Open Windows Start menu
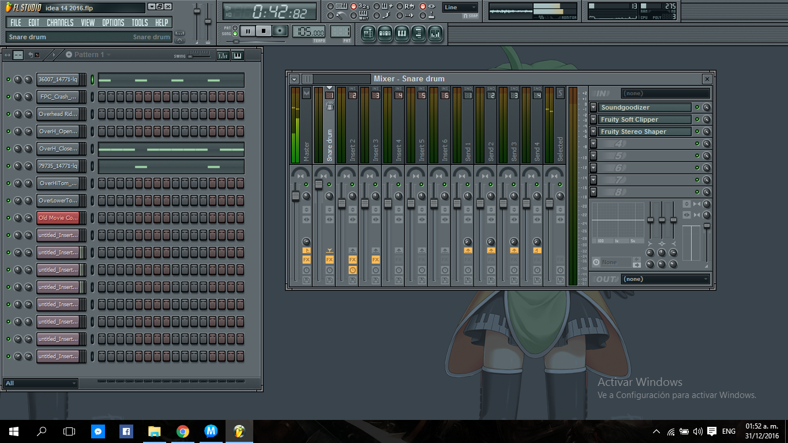788x443 pixels. [x=13, y=431]
